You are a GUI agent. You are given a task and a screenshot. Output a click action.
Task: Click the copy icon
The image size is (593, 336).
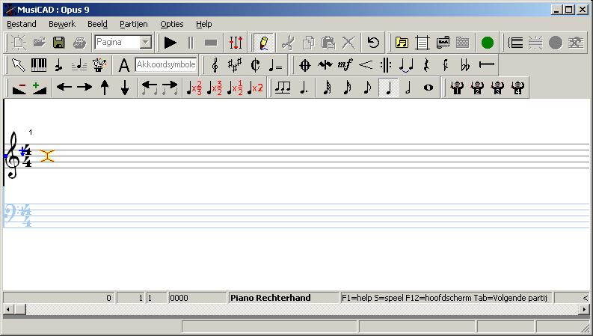tap(308, 43)
